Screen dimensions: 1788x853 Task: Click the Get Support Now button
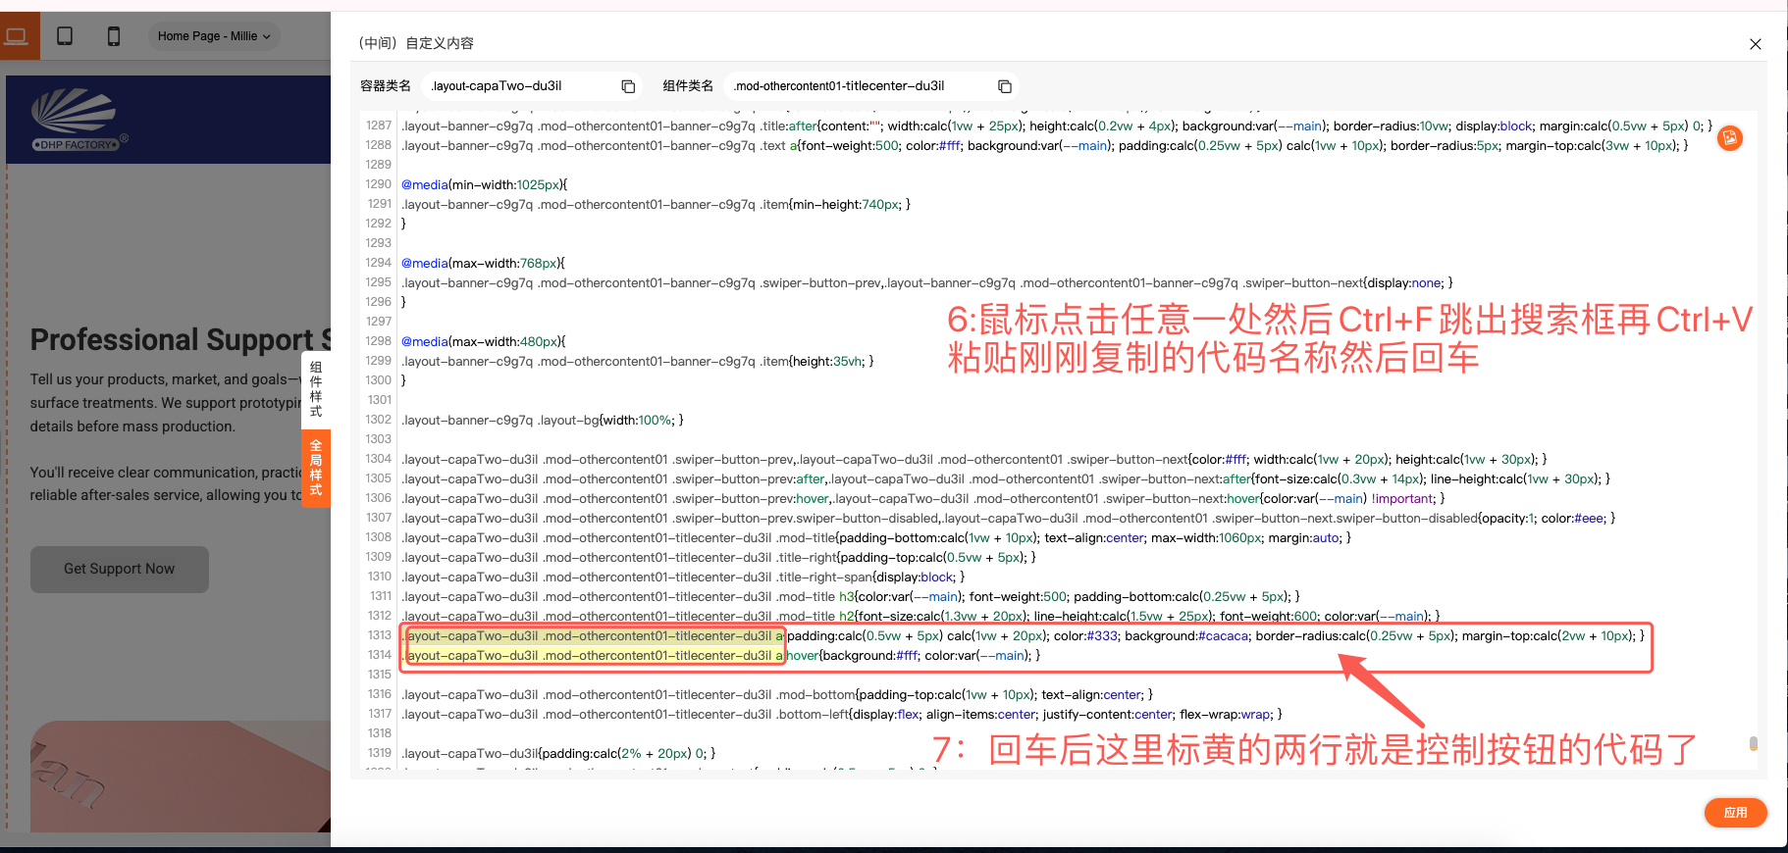pyautogui.click(x=119, y=569)
